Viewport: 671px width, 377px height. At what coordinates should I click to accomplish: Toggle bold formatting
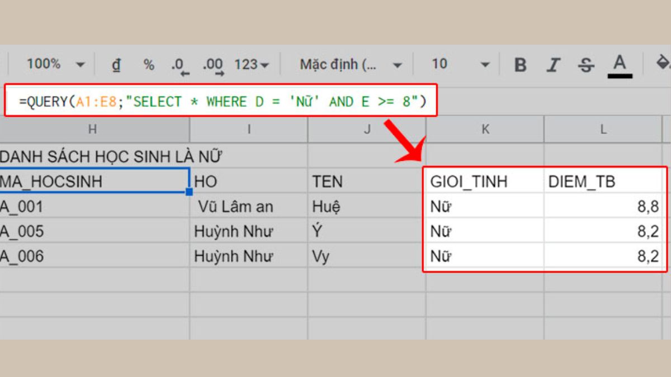pyautogui.click(x=520, y=65)
